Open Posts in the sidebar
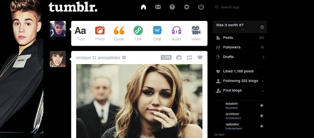Viewport: 314px width, 138px height. point(240,38)
